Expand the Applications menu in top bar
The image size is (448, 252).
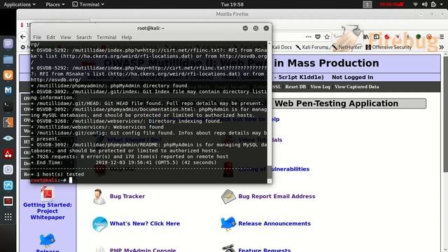pyautogui.click(x=20, y=4)
